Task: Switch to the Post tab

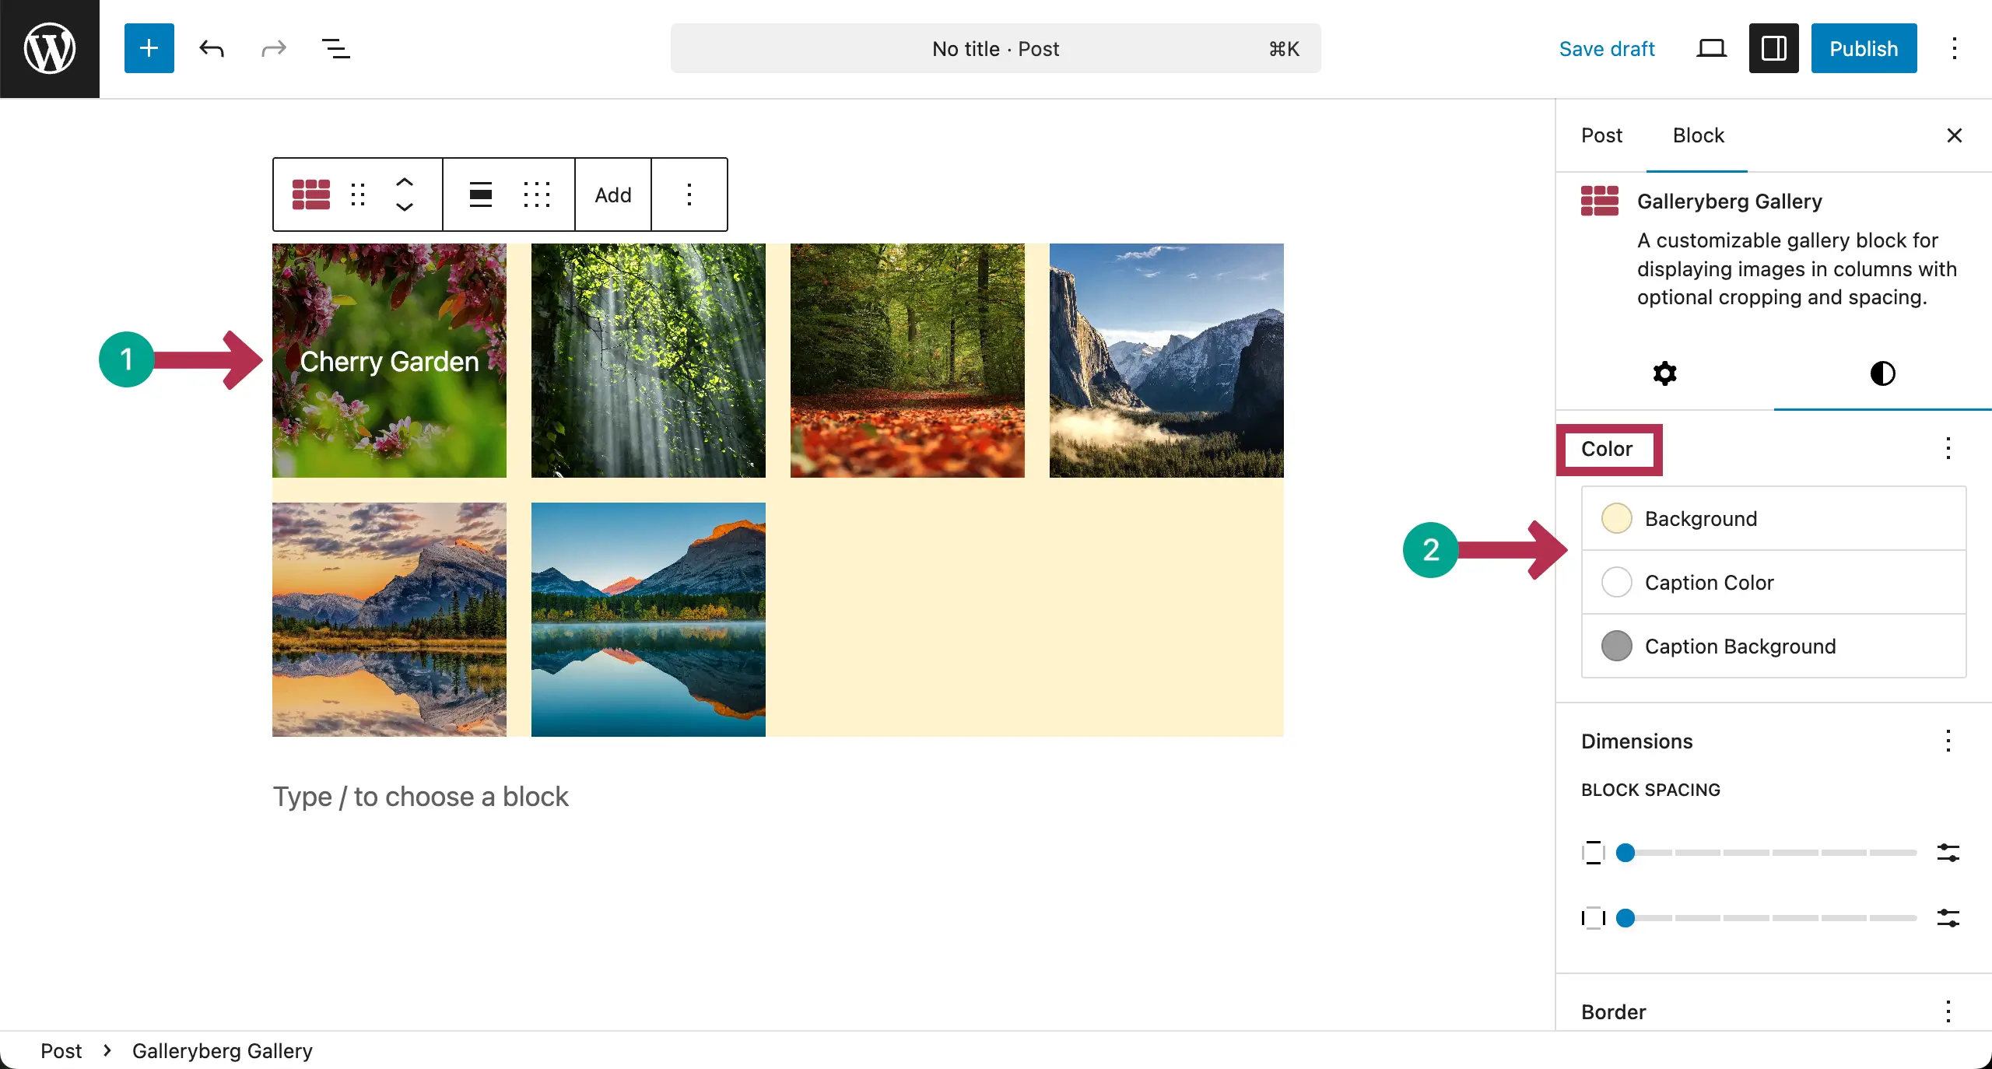Action: 1601,135
